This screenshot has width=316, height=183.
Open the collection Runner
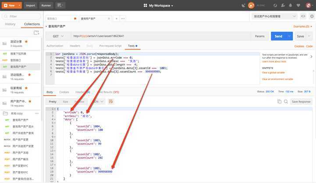coord(46,5)
